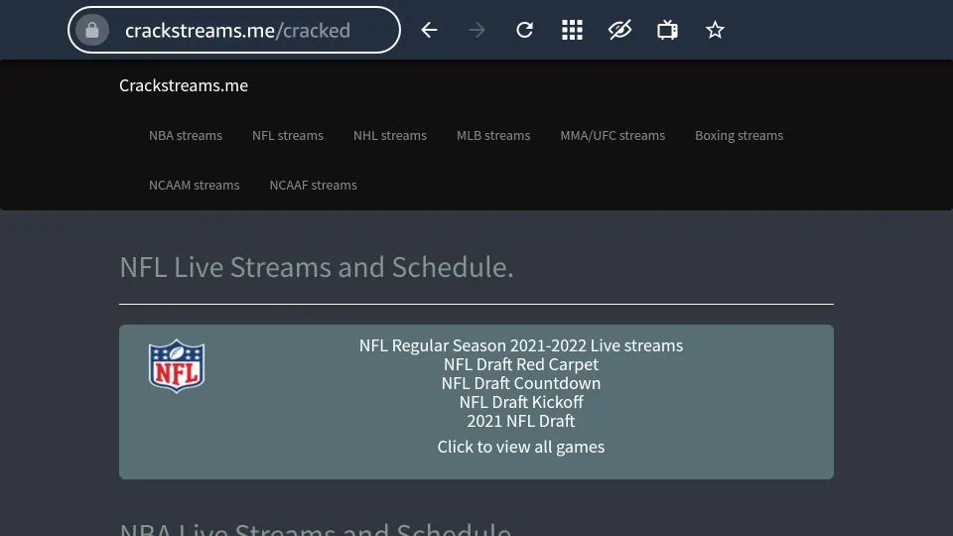The width and height of the screenshot is (953, 536).
Task: Select NFL Draft Kickoff stream
Action: 521,402
